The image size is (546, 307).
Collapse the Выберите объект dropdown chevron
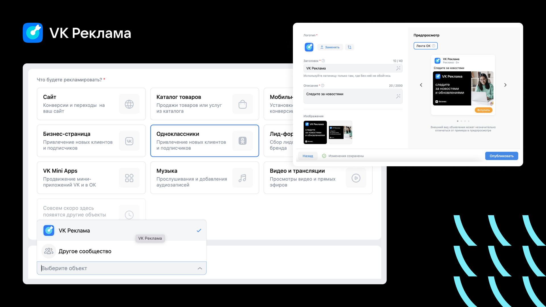[x=200, y=268]
